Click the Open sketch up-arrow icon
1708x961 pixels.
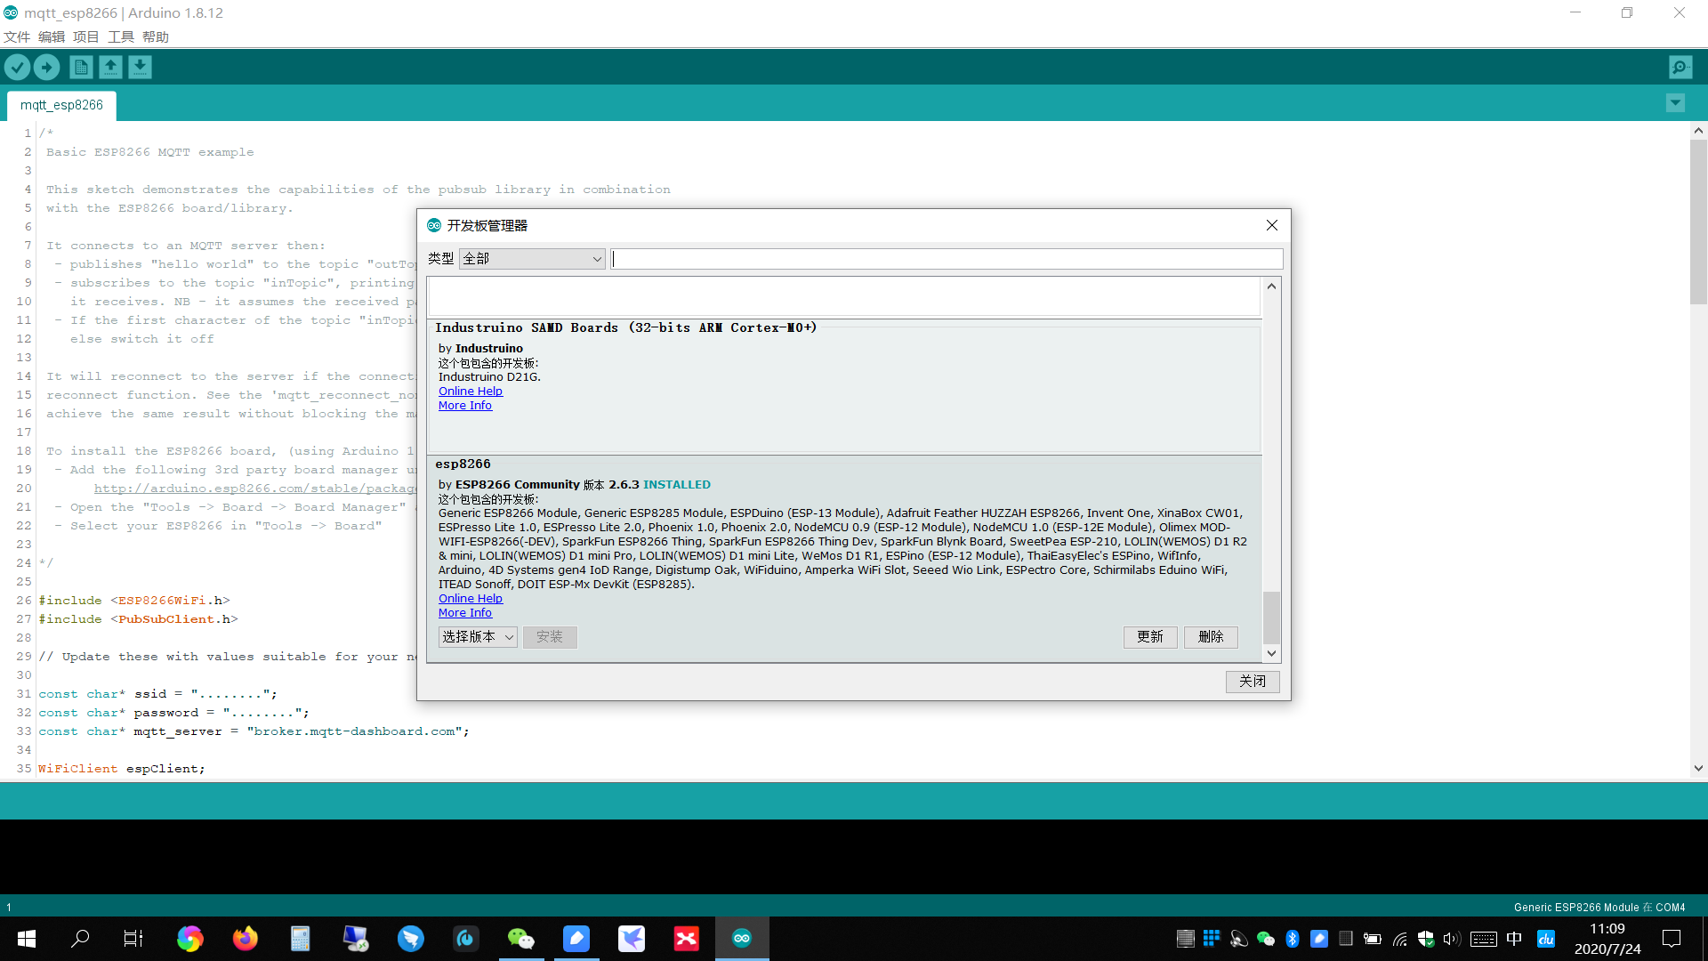(x=110, y=67)
